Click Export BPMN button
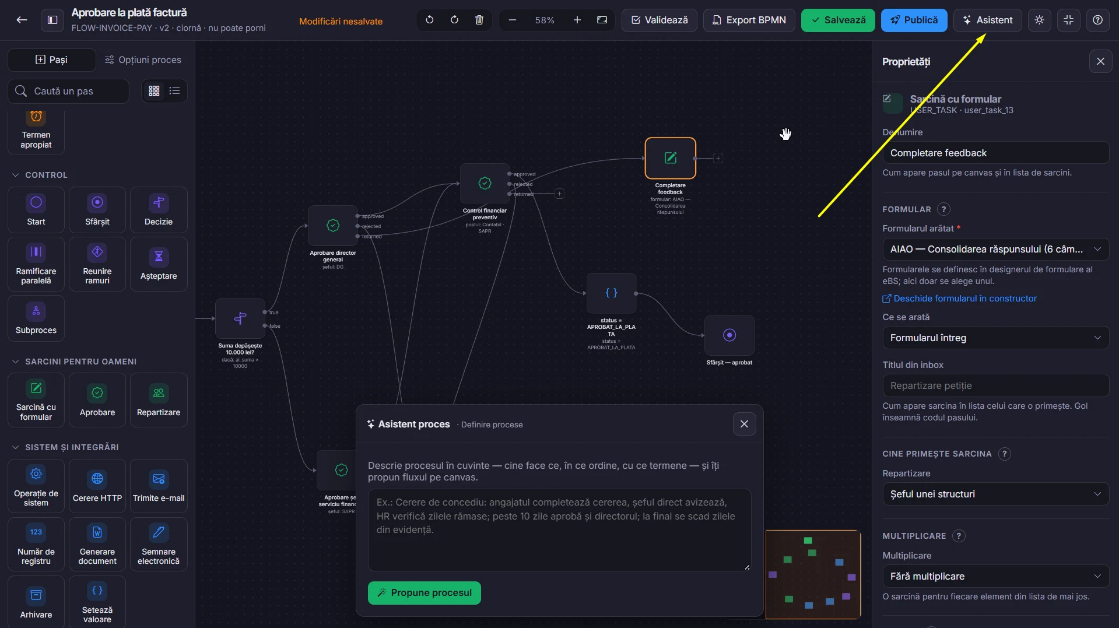Viewport: 1119px width, 628px height. (749, 20)
